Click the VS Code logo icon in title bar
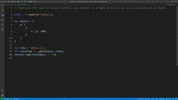Viewport: 178px width, 100px height. pos(2,2)
